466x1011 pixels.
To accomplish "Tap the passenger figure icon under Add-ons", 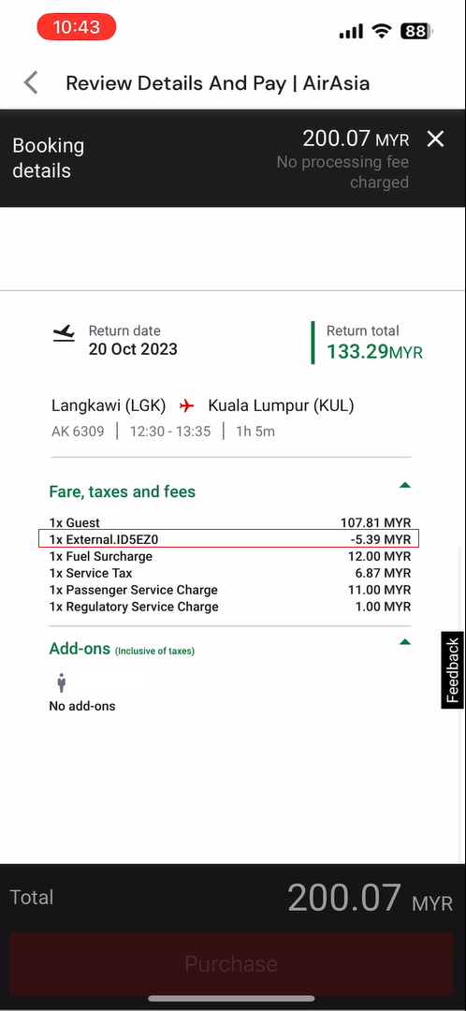I will pos(62,682).
